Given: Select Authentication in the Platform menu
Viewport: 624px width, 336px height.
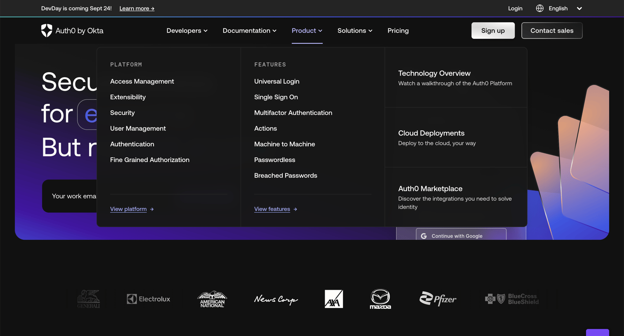Looking at the screenshot, I should (x=132, y=144).
